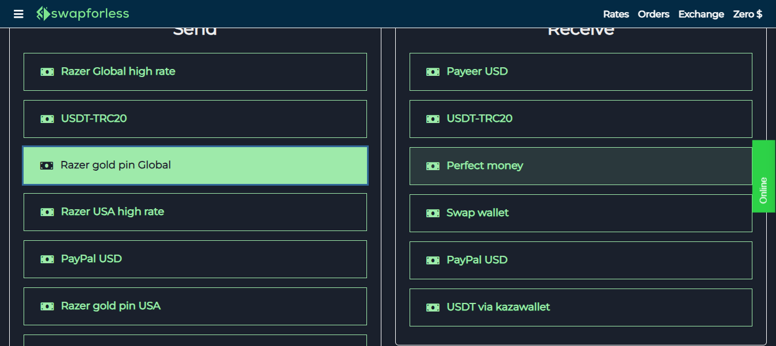Open the Exchange page
This screenshot has width=776, height=346.
click(x=701, y=14)
